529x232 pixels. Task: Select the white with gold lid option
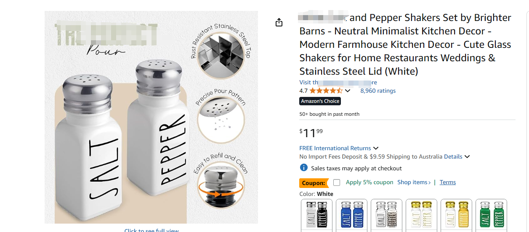point(422,215)
